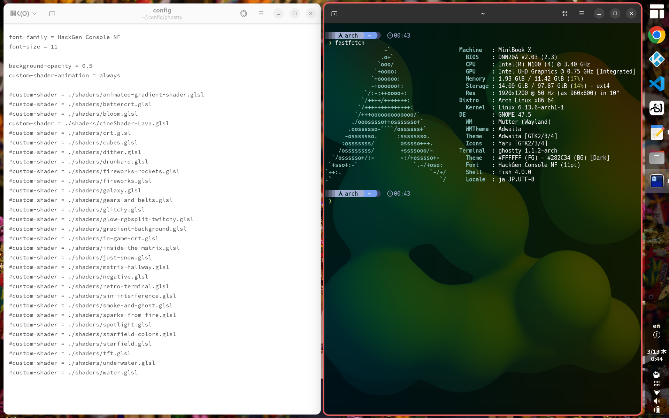The image size is (669, 418).
Task: Place cursor on 'font-size = 11' line
Action: click(33, 47)
